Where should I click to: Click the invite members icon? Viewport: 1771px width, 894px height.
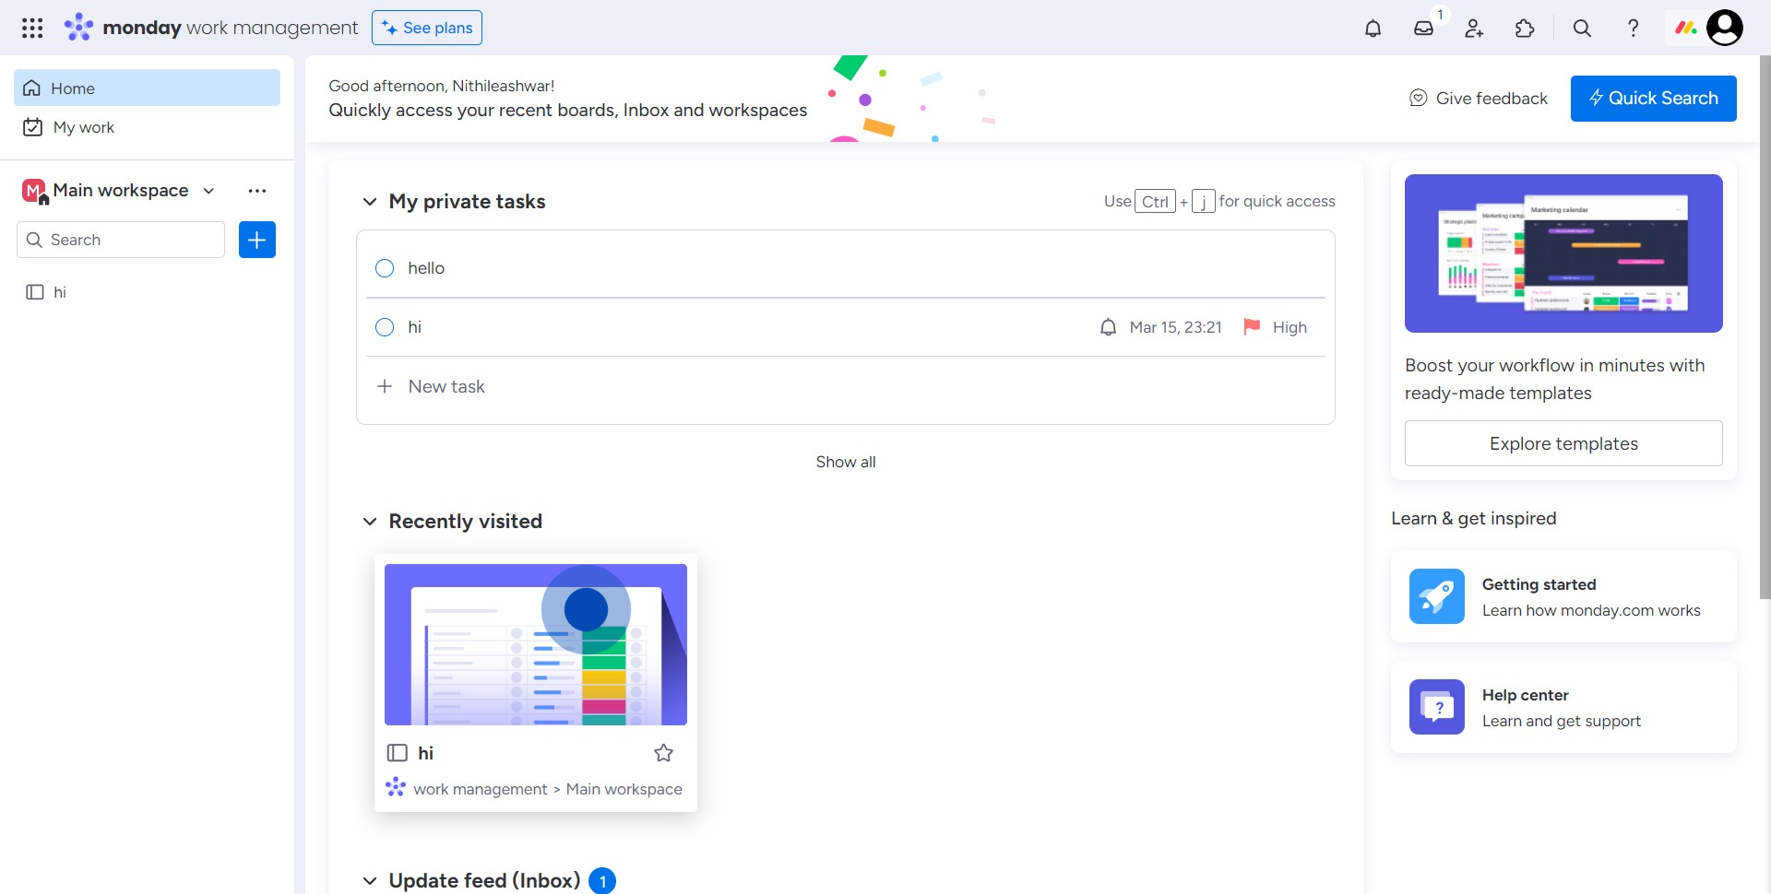pyautogui.click(x=1474, y=29)
